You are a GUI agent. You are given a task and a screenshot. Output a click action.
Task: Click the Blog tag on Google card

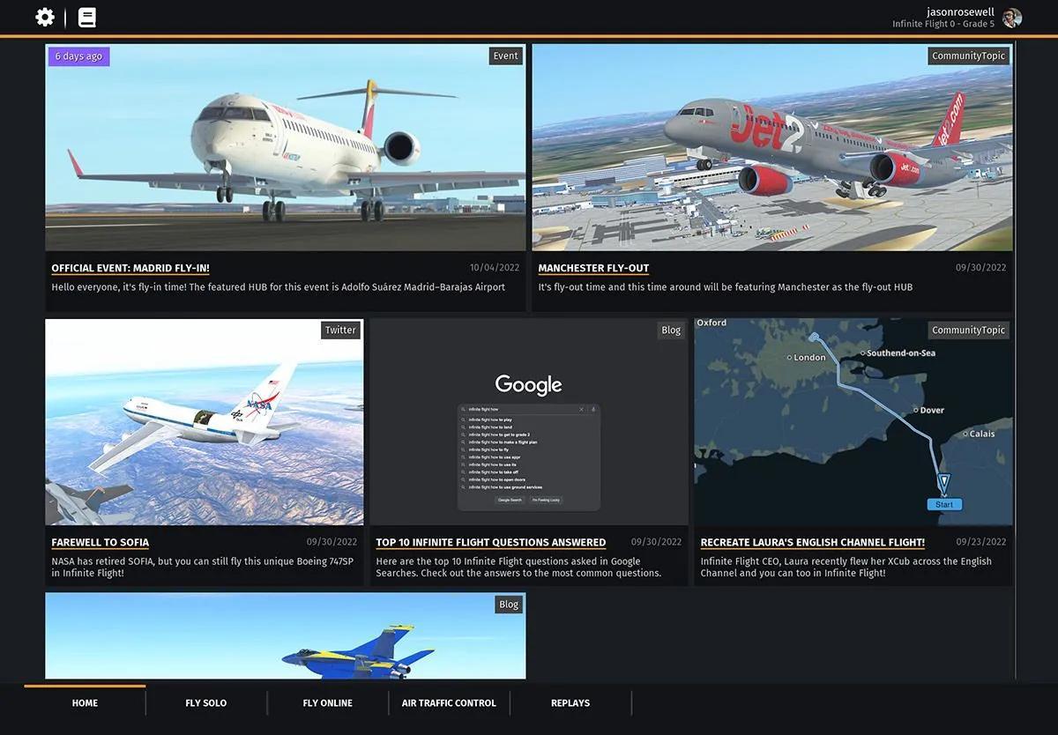[672, 330]
